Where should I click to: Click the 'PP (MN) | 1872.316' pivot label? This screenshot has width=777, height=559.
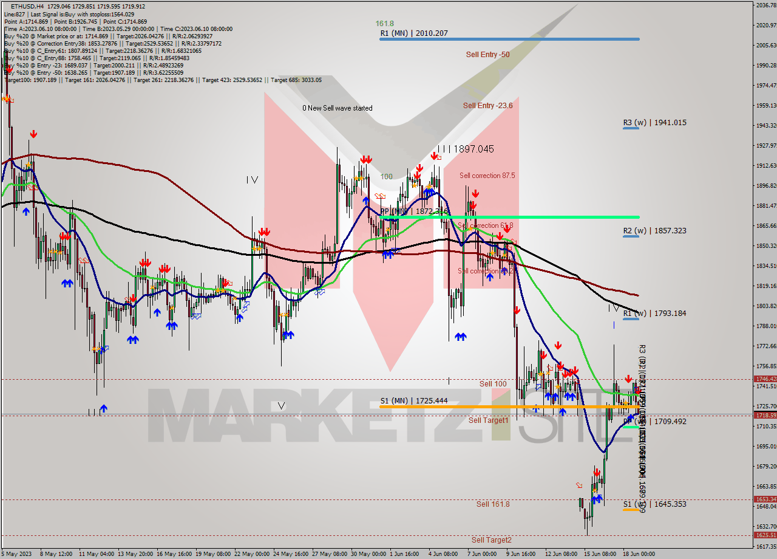414,211
